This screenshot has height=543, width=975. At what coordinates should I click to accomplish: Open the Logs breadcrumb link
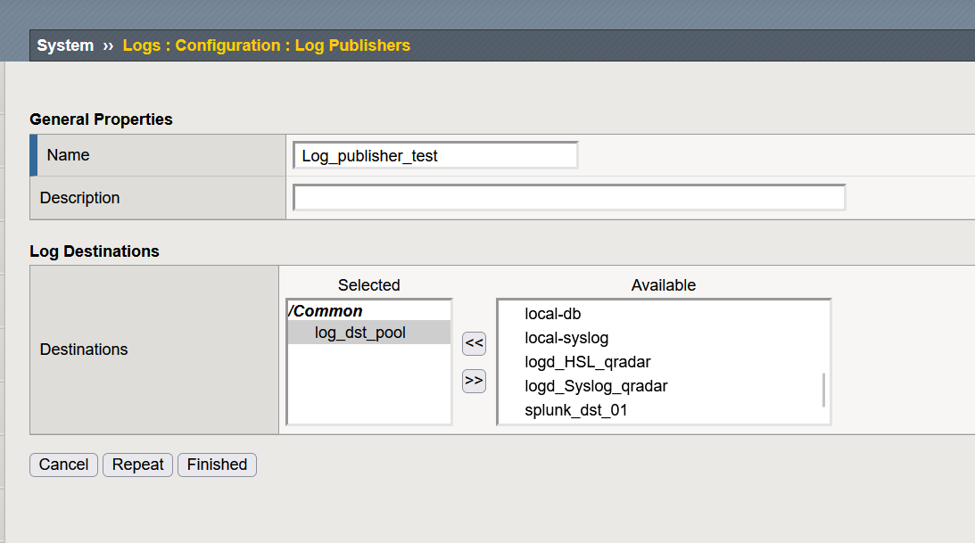(141, 45)
